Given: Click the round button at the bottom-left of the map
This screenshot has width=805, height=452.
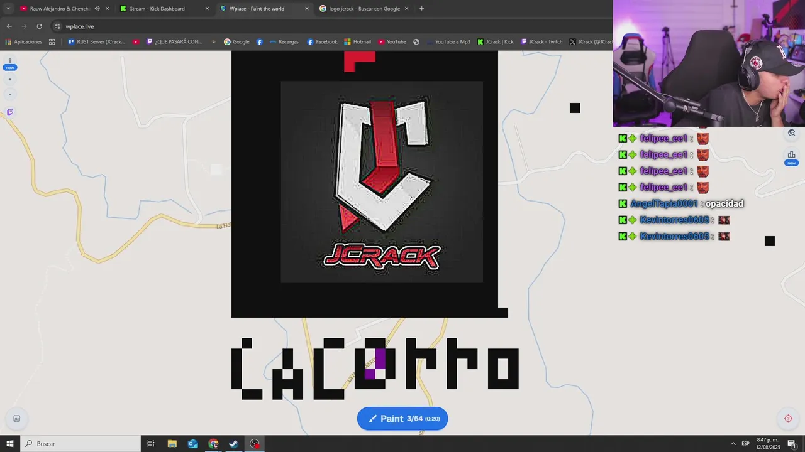Looking at the screenshot, I should point(17,419).
